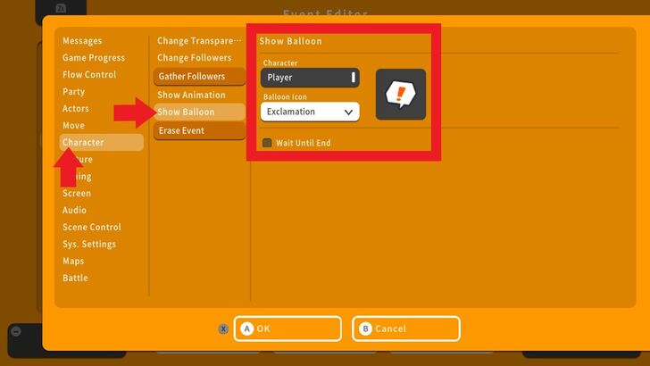Select the Actors category
This screenshot has width=650, height=366.
pos(76,109)
